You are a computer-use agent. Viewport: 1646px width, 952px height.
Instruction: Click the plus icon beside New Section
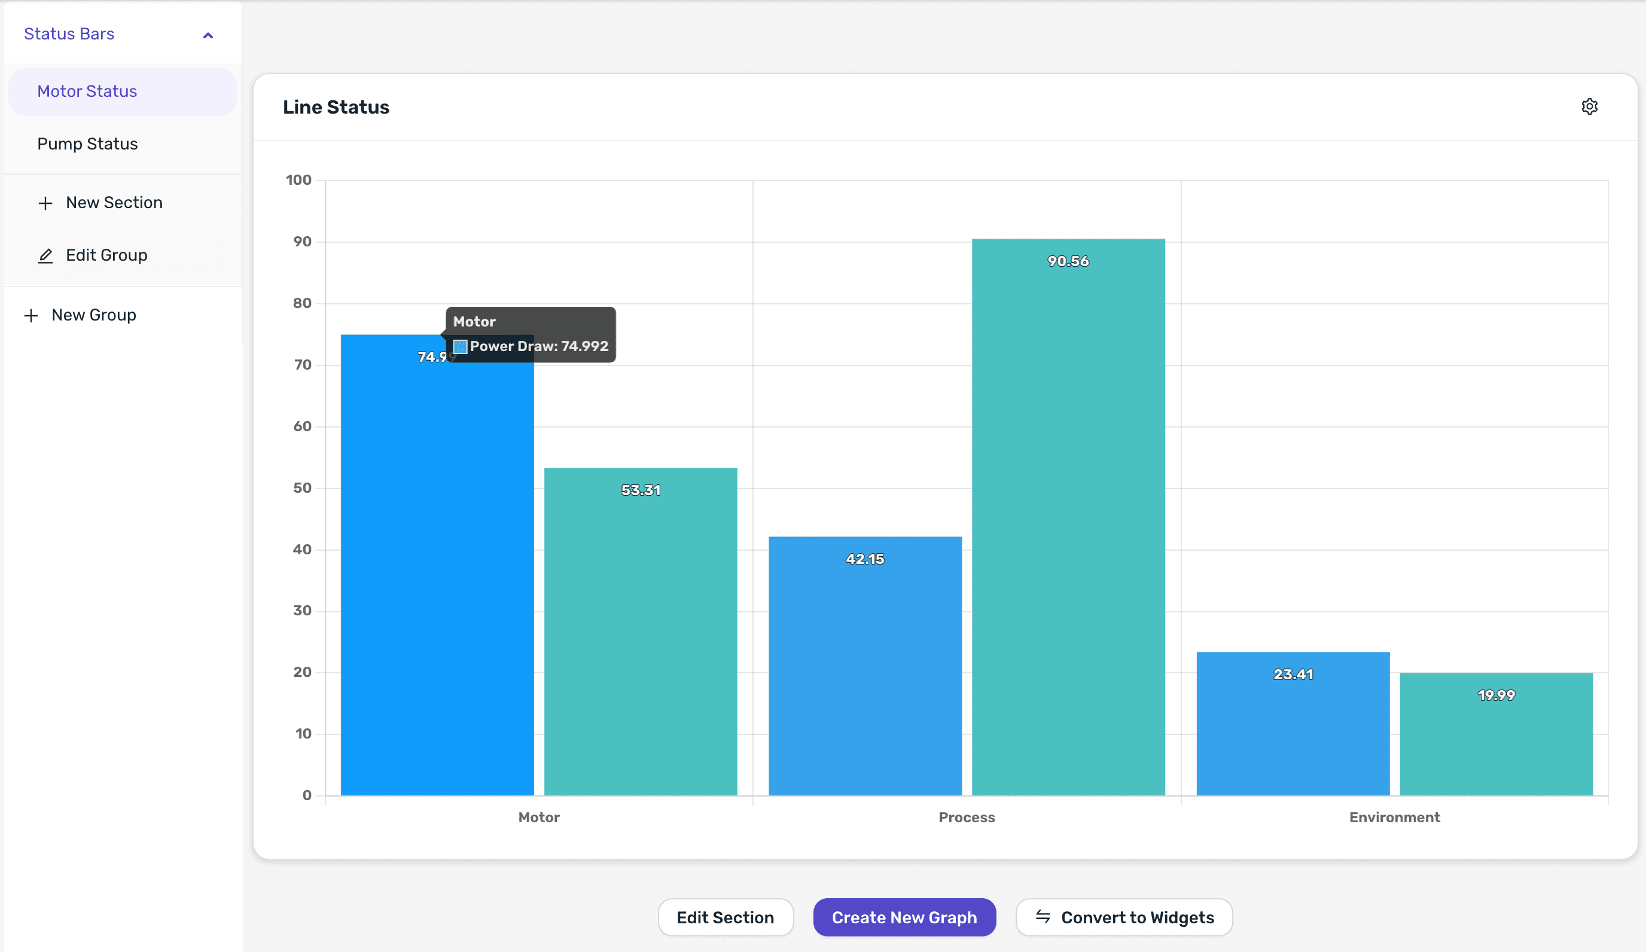(45, 203)
